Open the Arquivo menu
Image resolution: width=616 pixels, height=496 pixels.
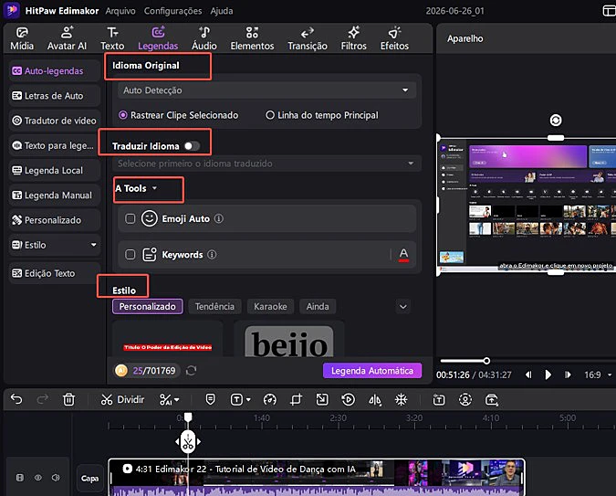click(x=120, y=11)
